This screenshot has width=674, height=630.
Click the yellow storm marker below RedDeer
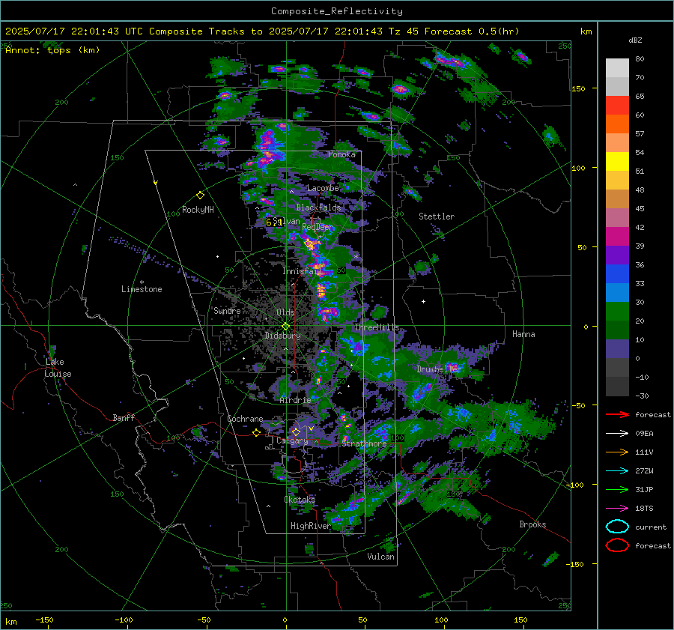tap(309, 243)
